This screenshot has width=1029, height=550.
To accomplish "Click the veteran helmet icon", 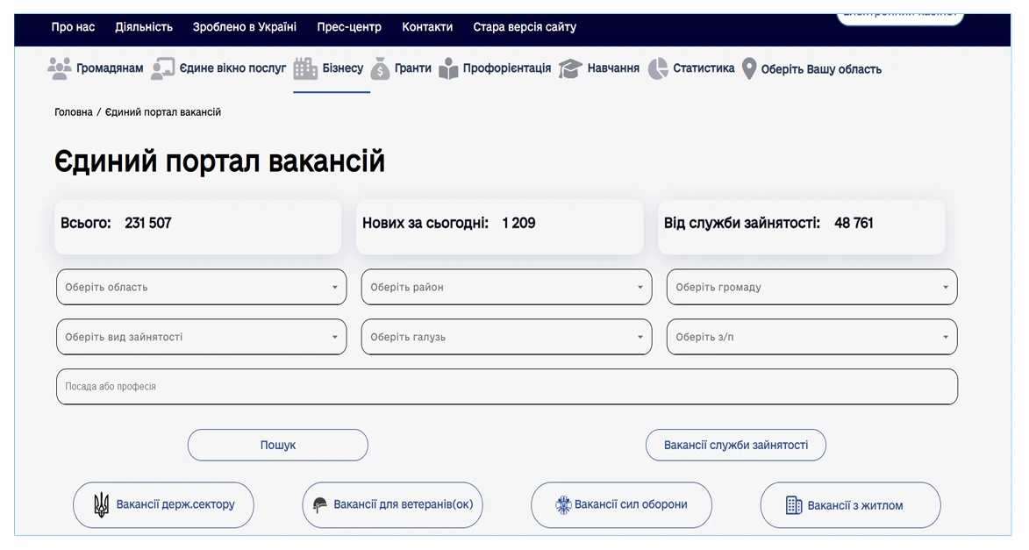I will [x=320, y=504].
